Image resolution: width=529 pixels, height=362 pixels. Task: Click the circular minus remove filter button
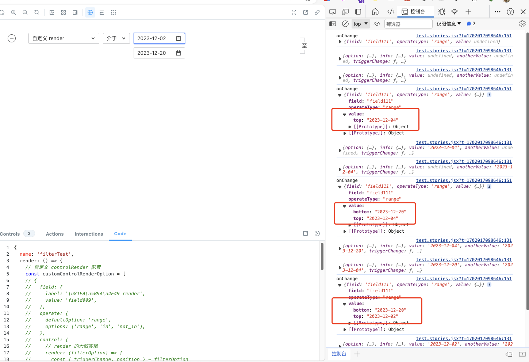(12, 38)
